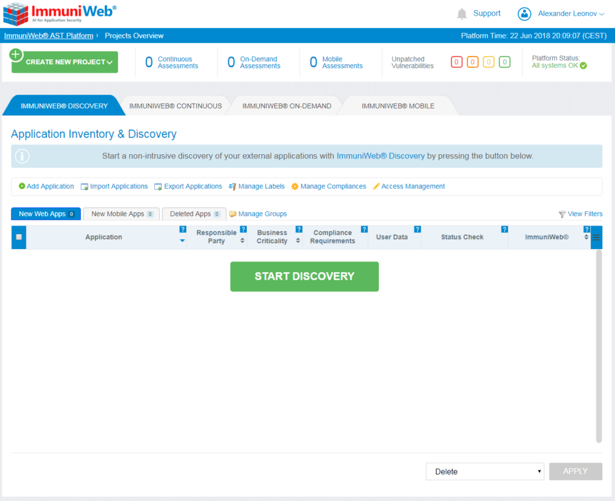Click the Import Applications icon

84,187
